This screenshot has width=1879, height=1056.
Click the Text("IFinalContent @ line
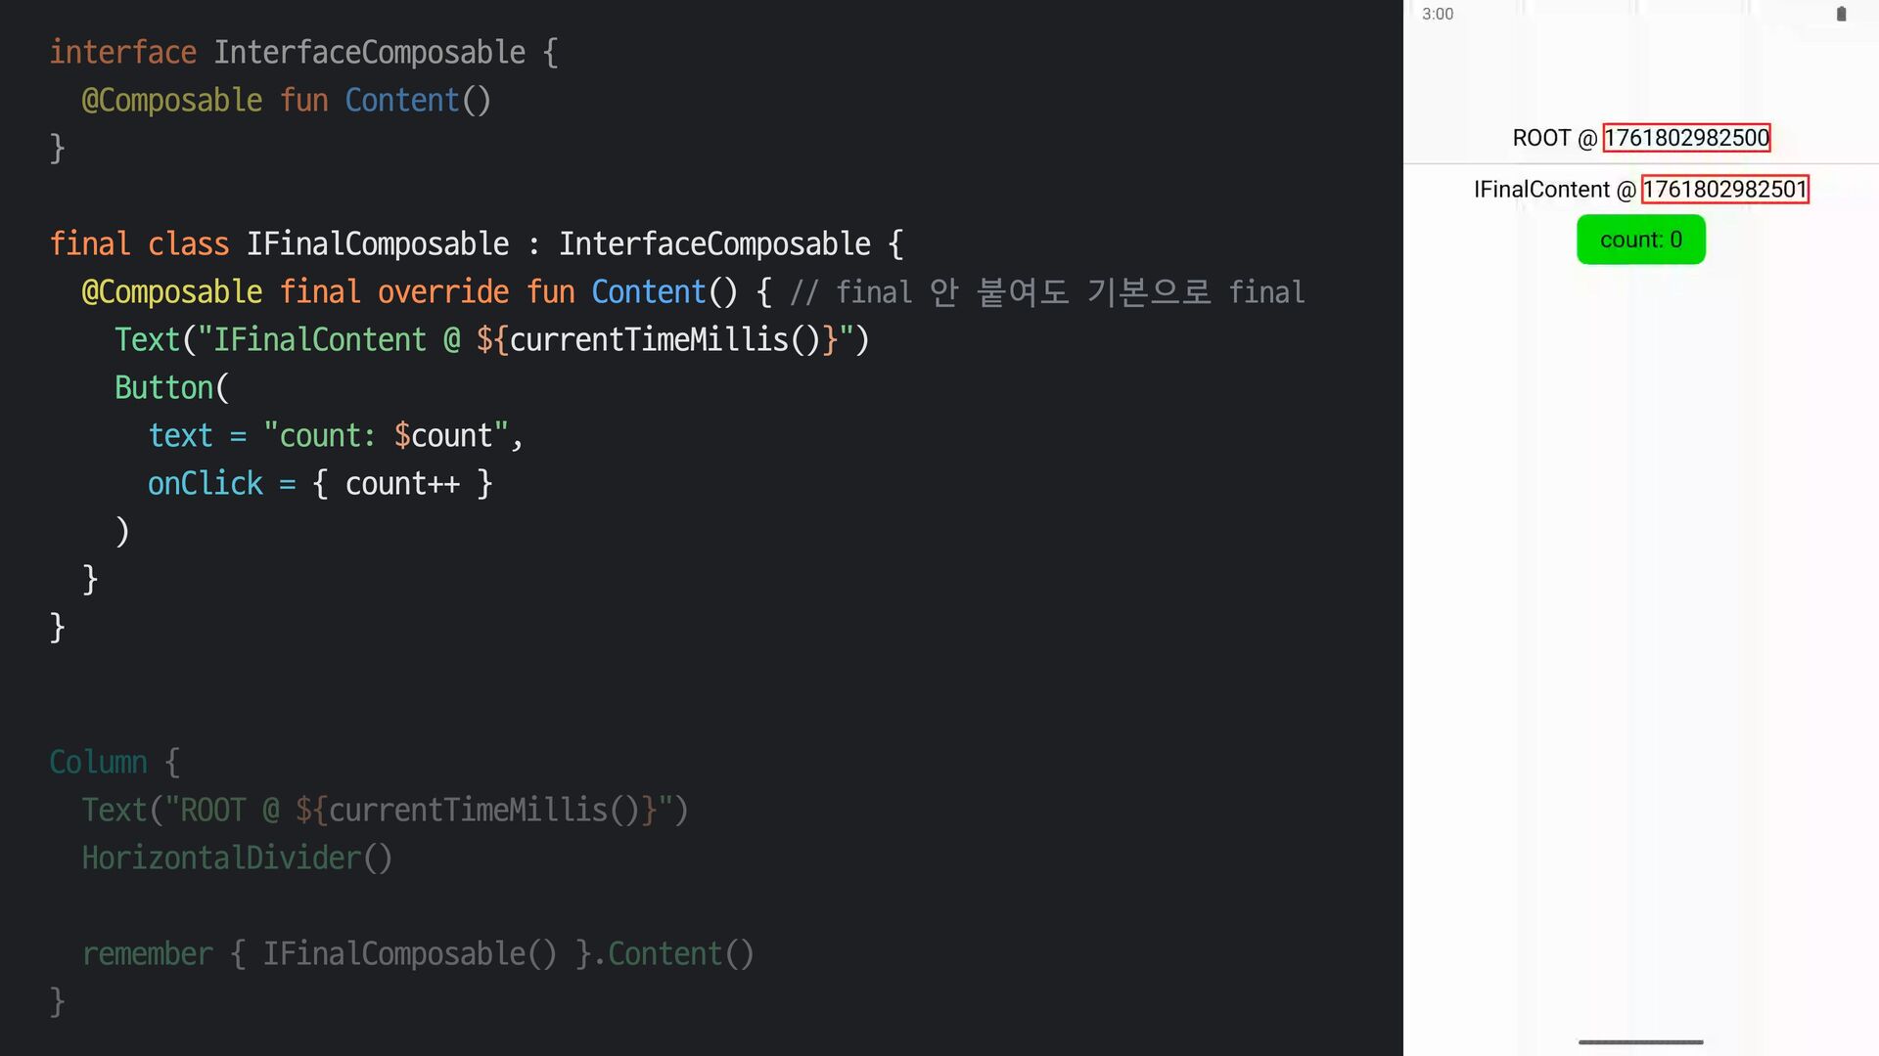click(491, 339)
